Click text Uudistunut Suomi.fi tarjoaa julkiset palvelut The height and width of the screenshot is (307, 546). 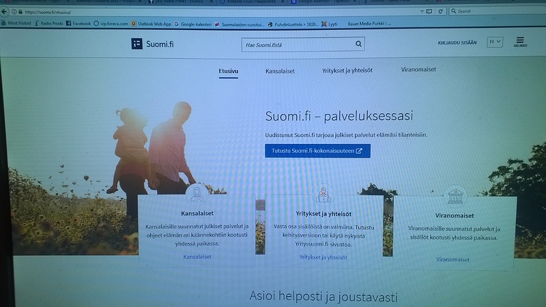tap(346, 134)
